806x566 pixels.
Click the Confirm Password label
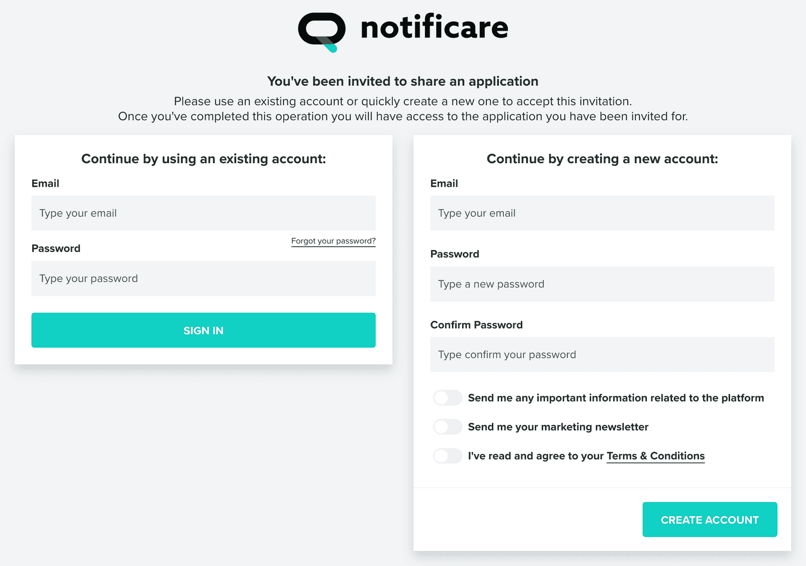tap(477, 325)
